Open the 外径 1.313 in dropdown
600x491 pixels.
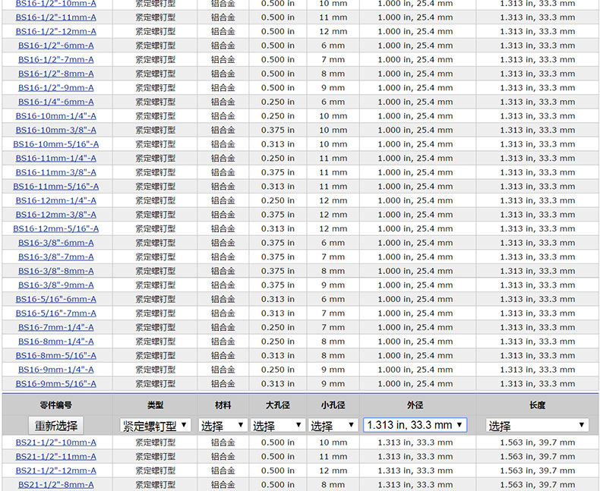click(415, 425)
